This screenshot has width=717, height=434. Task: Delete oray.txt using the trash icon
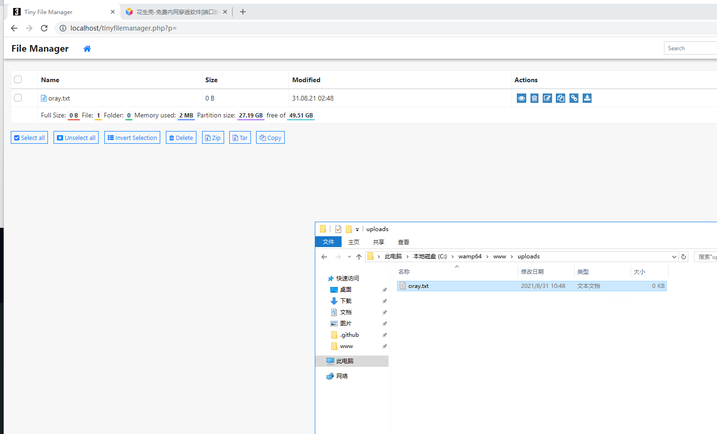534,98
